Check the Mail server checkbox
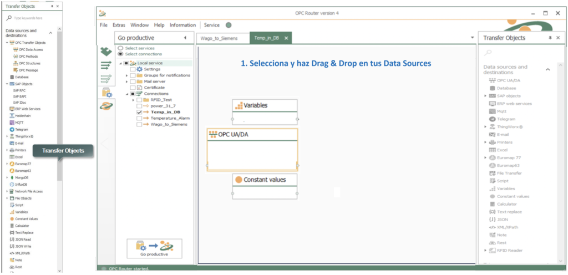Image resolution: width=568 pixels, height=275 pixels. point(133,82)
